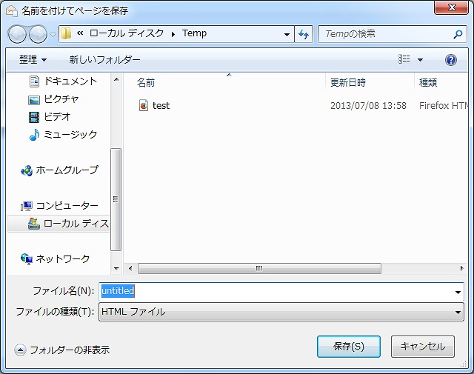Close the save dialog with X button
The height and width of the screenshot is (374, 474).
451,7
